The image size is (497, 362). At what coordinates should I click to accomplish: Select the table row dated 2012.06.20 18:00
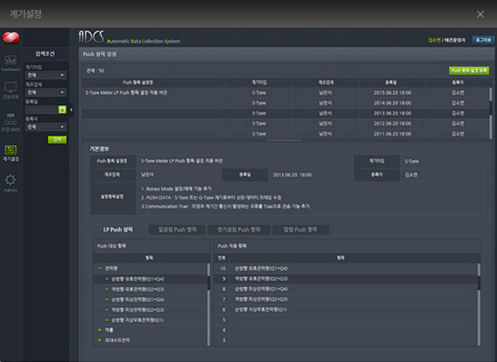(286, 123)
